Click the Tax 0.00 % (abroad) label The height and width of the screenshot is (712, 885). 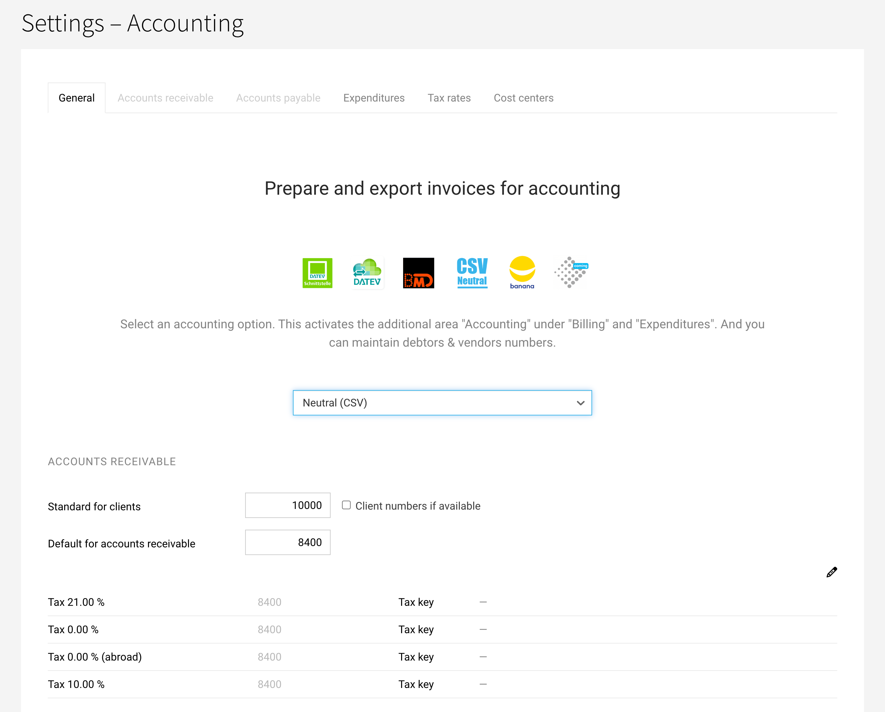95,657
